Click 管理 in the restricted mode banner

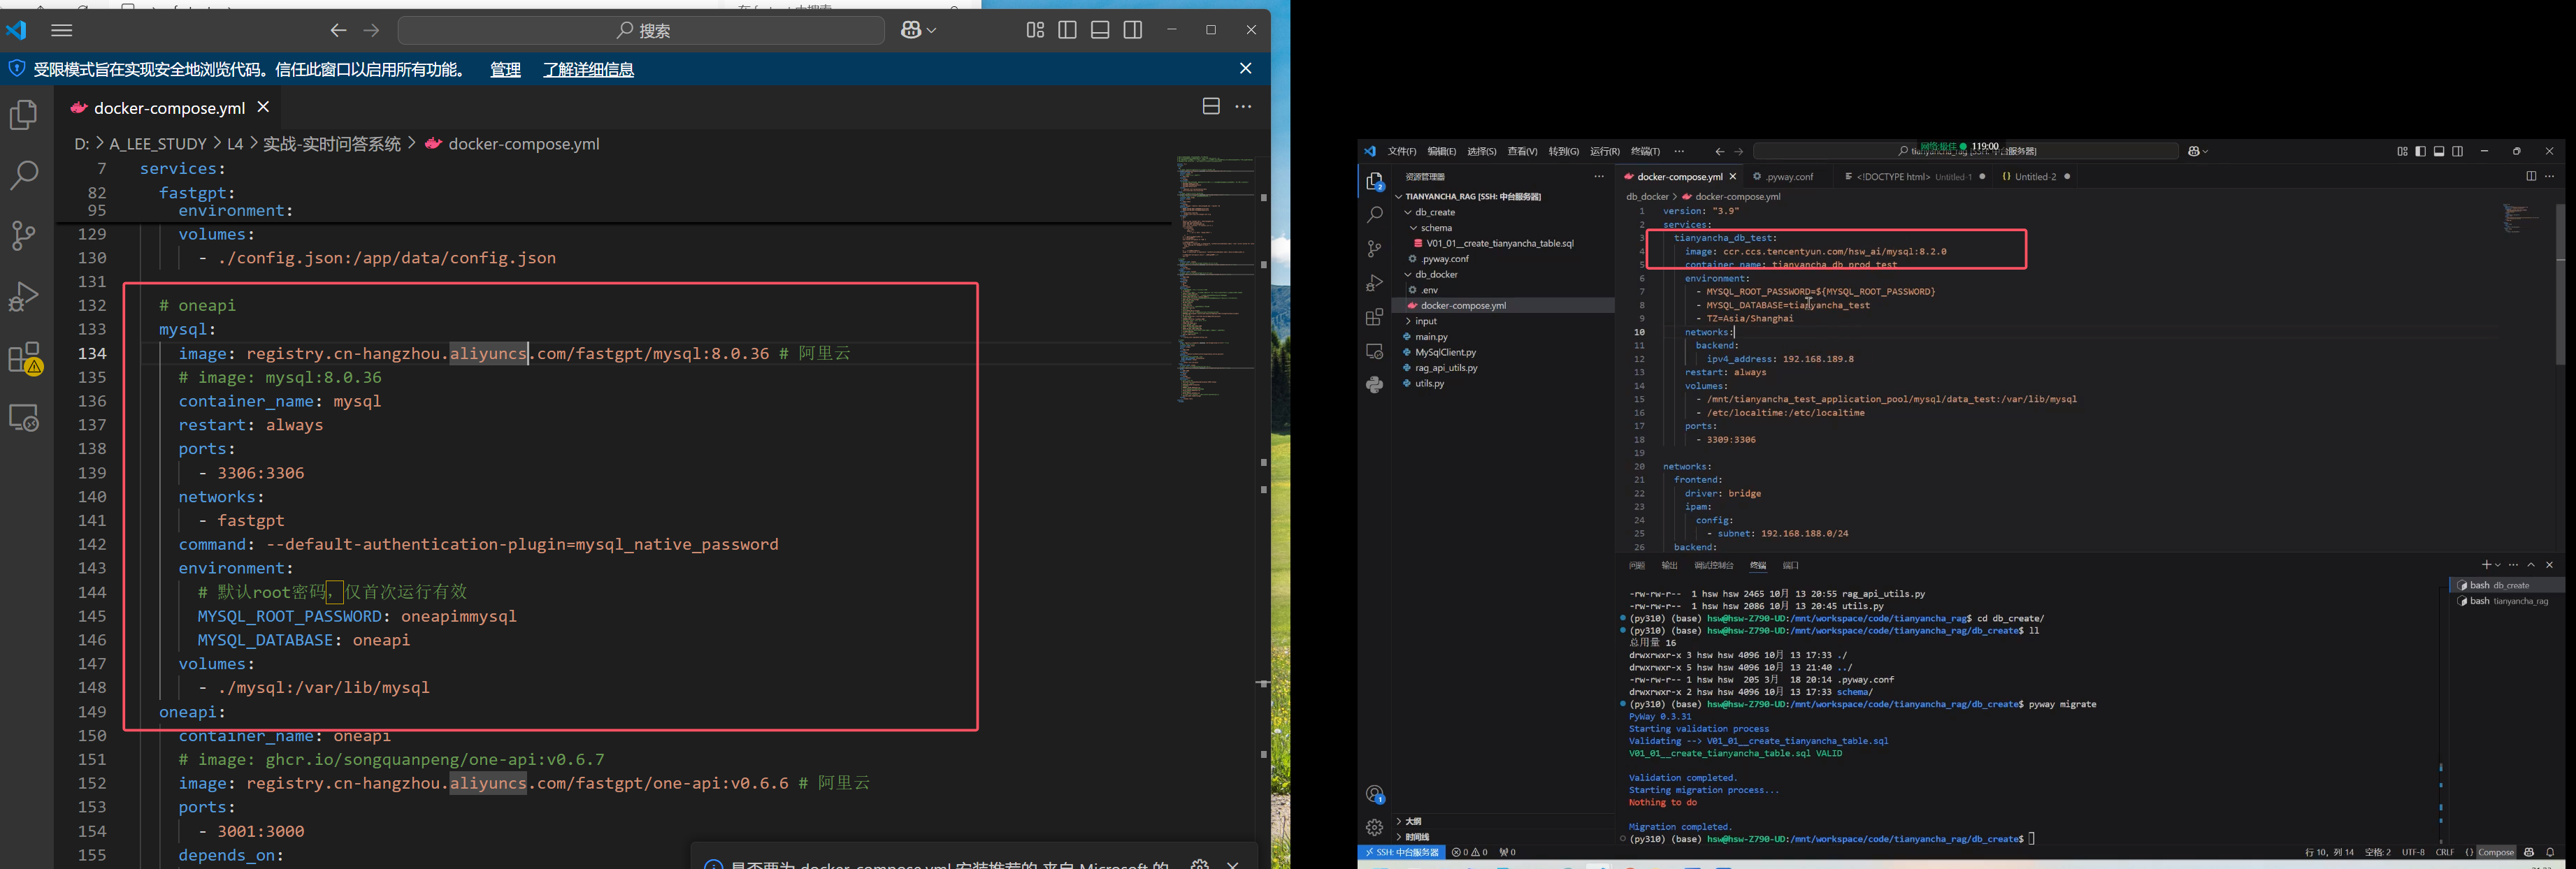click(x=505, y=69)
